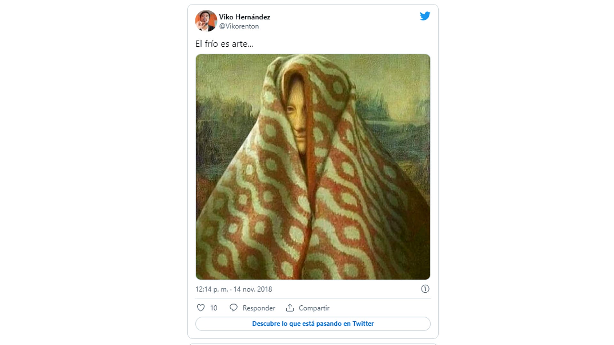
Task: Select the Viko Hernández display name
Action: point(244,17)
